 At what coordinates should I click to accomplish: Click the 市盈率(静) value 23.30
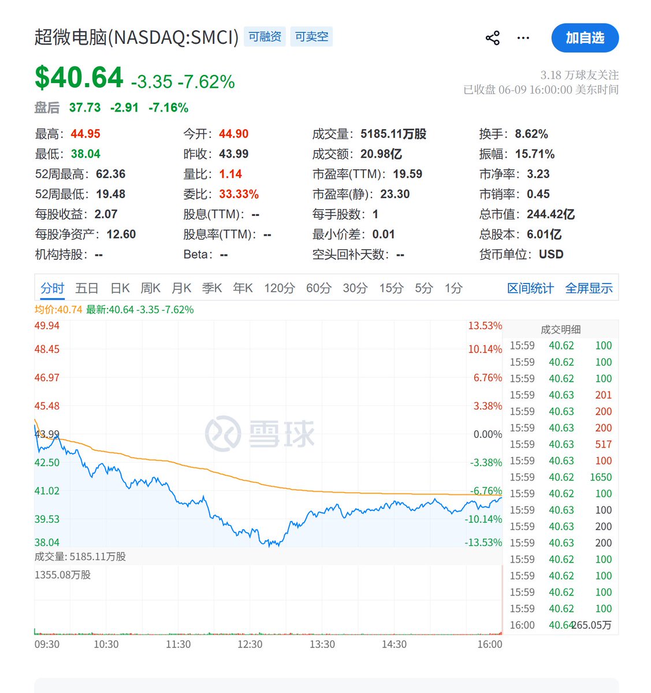click(395, 194)
